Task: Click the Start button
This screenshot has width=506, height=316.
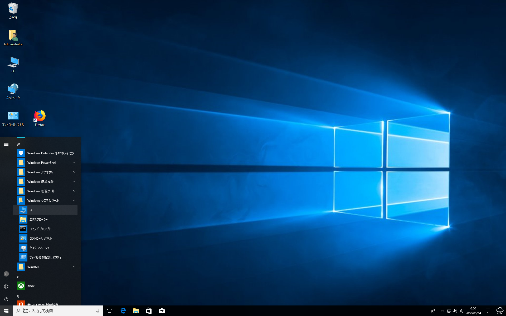Action: coord(6,311)
